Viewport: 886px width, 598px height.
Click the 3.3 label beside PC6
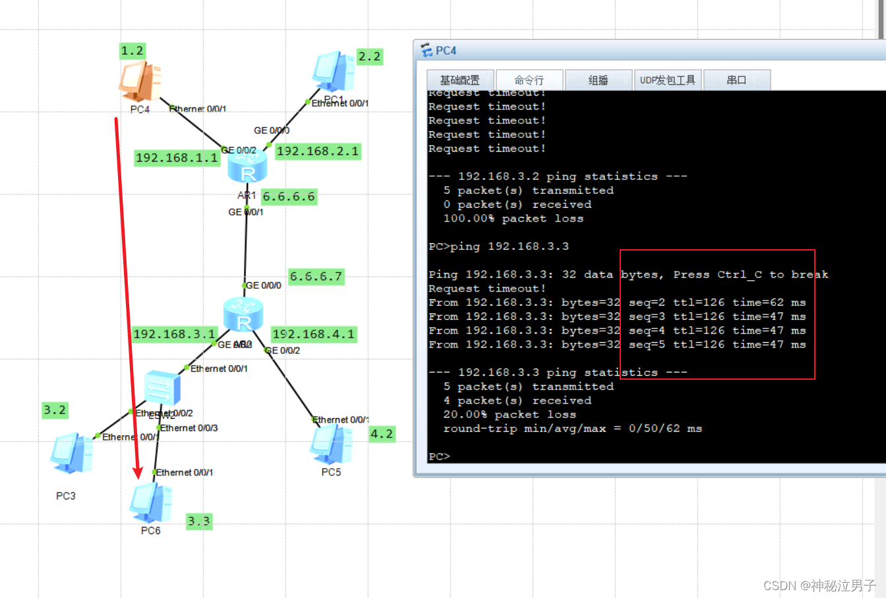(198, 522)
